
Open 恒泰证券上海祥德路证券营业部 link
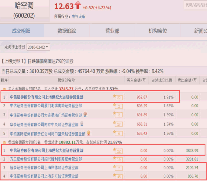click(44, 168)
